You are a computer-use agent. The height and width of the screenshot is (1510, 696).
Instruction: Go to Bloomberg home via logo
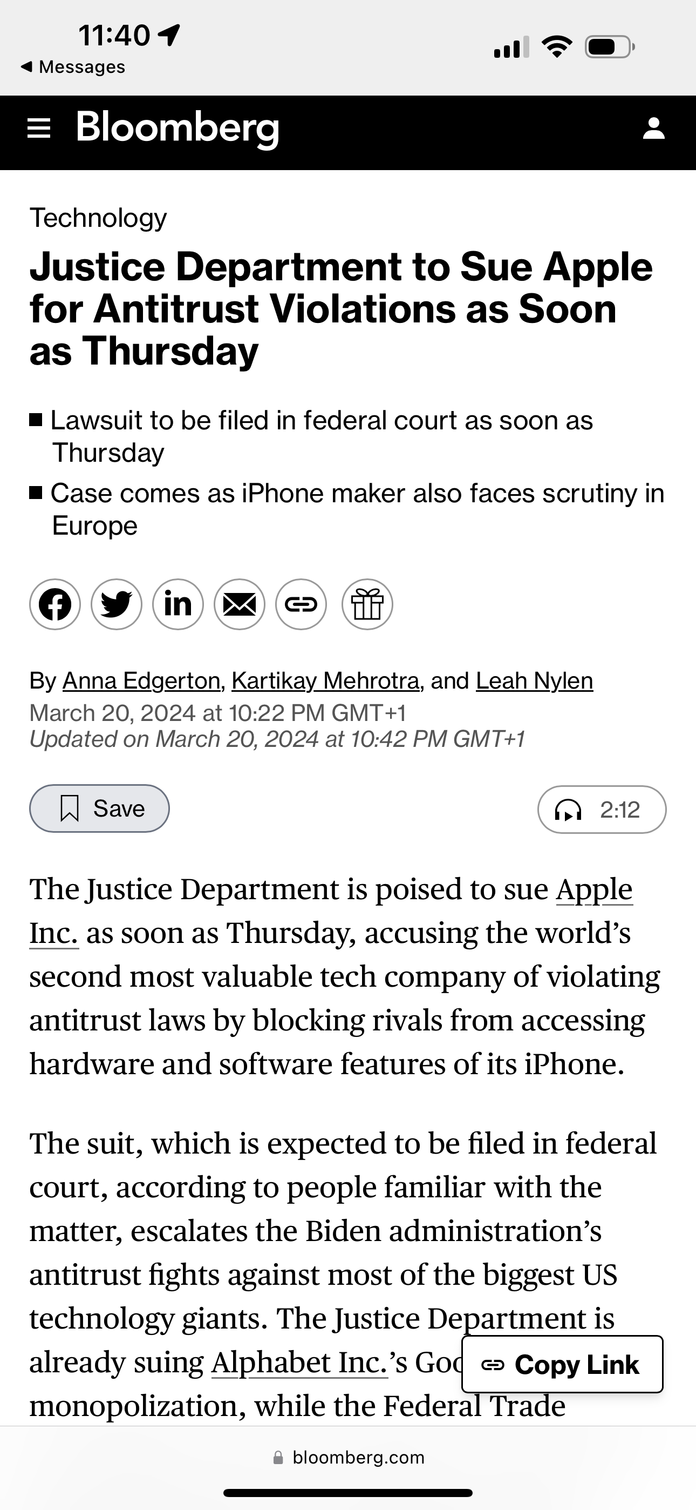[x=178, y=129]
